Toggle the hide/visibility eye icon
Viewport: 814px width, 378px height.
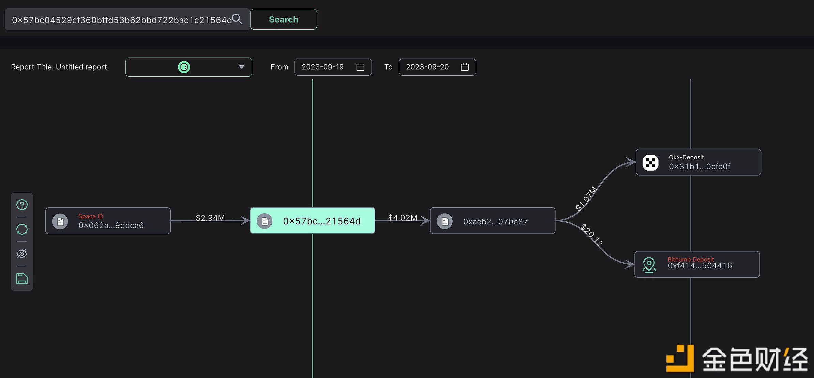(22, 254)
